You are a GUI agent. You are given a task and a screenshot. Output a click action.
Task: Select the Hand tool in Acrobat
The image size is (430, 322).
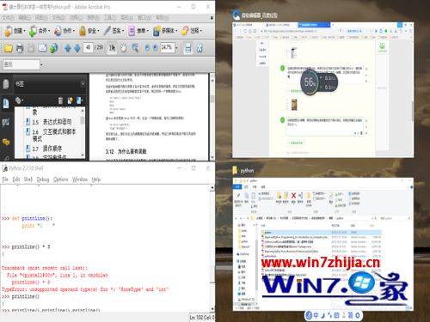tap(123, 48)
